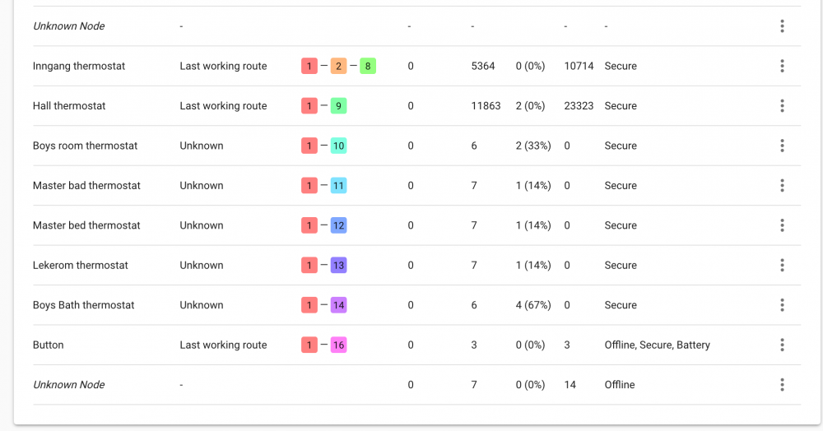
Task: Click the green node 9 badge
Action: tap(338, 106)
